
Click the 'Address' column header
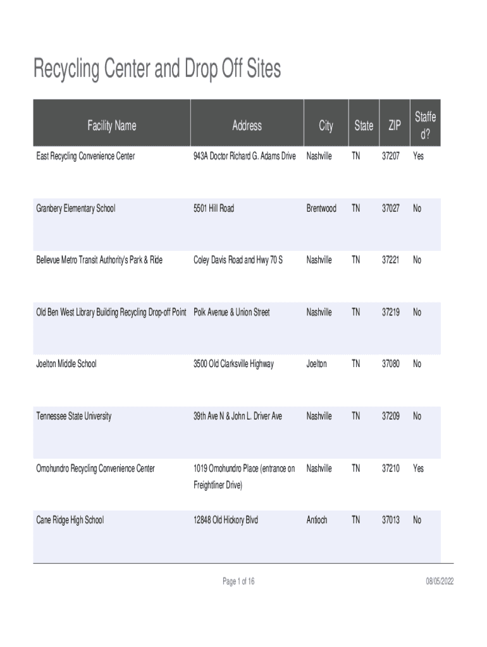[x=247, y=126]
